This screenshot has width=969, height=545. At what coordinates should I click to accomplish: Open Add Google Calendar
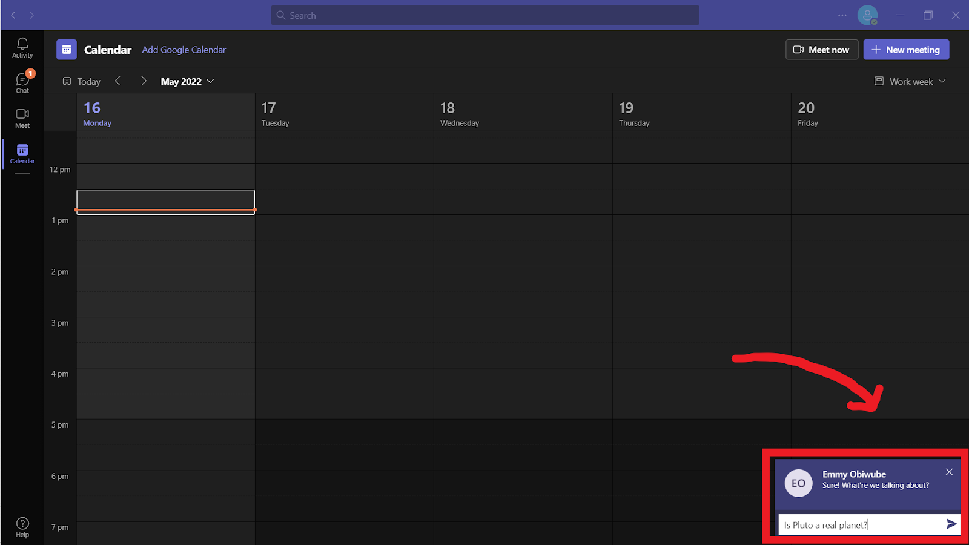[x=184, y=50]
